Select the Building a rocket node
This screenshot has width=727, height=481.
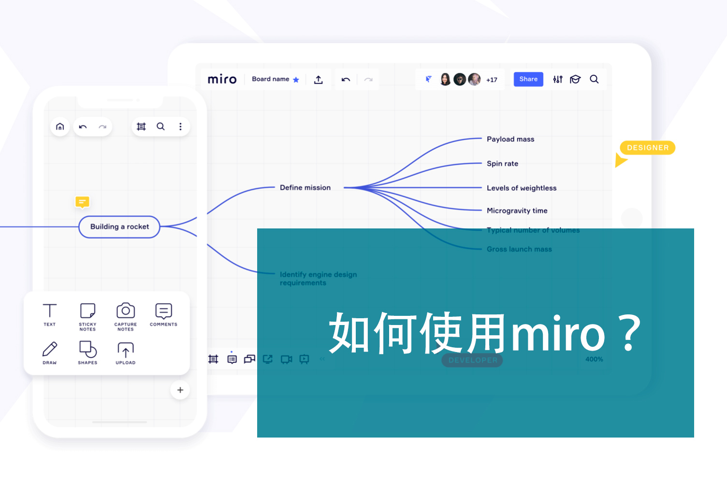[x=119, y=227]
